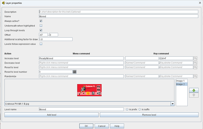Select Image 1 in levels list

[182, 81]
